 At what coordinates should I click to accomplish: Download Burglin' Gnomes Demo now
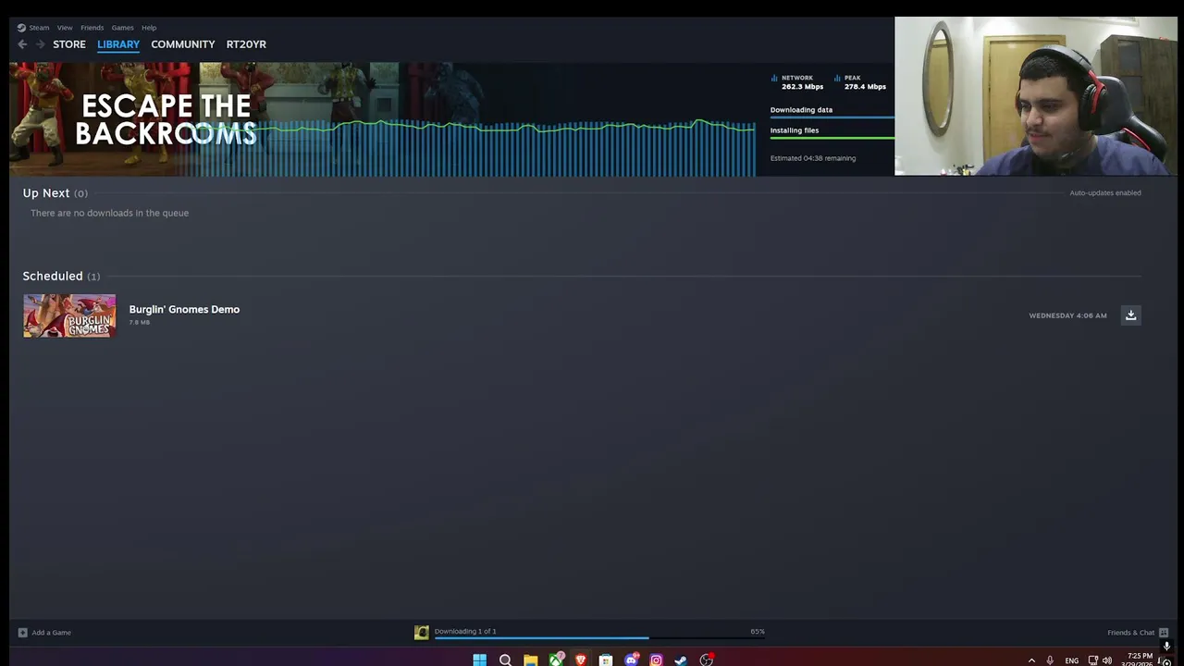[x=1130, y=315]
